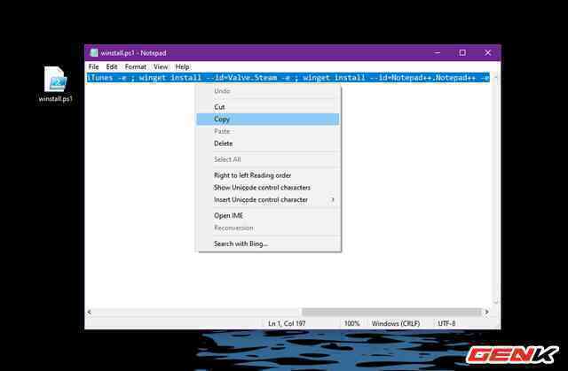This screenshot has width=568, height=371.
Task: Open the winstall.ps1 desktop file icon
Action: pos(55,84)
